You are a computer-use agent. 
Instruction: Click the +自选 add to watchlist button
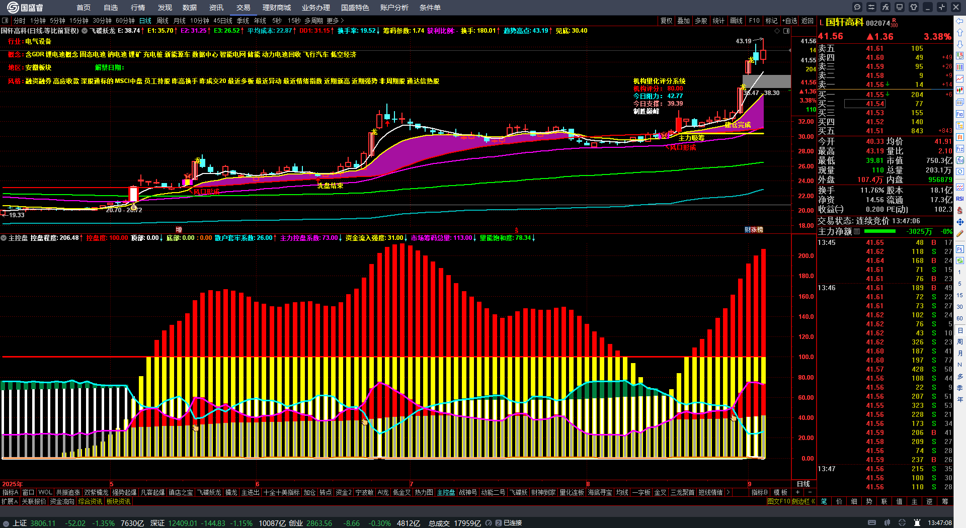(x=789, y=21)
